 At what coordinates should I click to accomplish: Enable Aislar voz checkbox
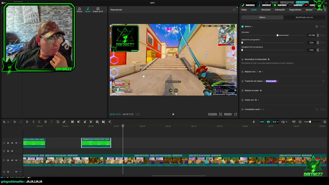pos(242,100)
